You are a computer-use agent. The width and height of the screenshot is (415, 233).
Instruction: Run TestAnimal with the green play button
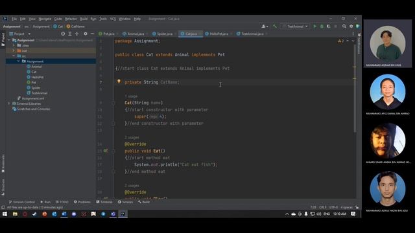[x=314, y=27]
